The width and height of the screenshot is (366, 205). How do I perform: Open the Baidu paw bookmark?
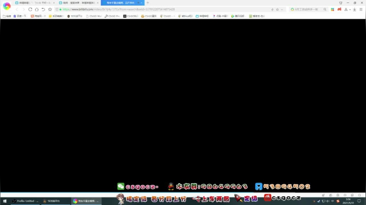(20, 16)
